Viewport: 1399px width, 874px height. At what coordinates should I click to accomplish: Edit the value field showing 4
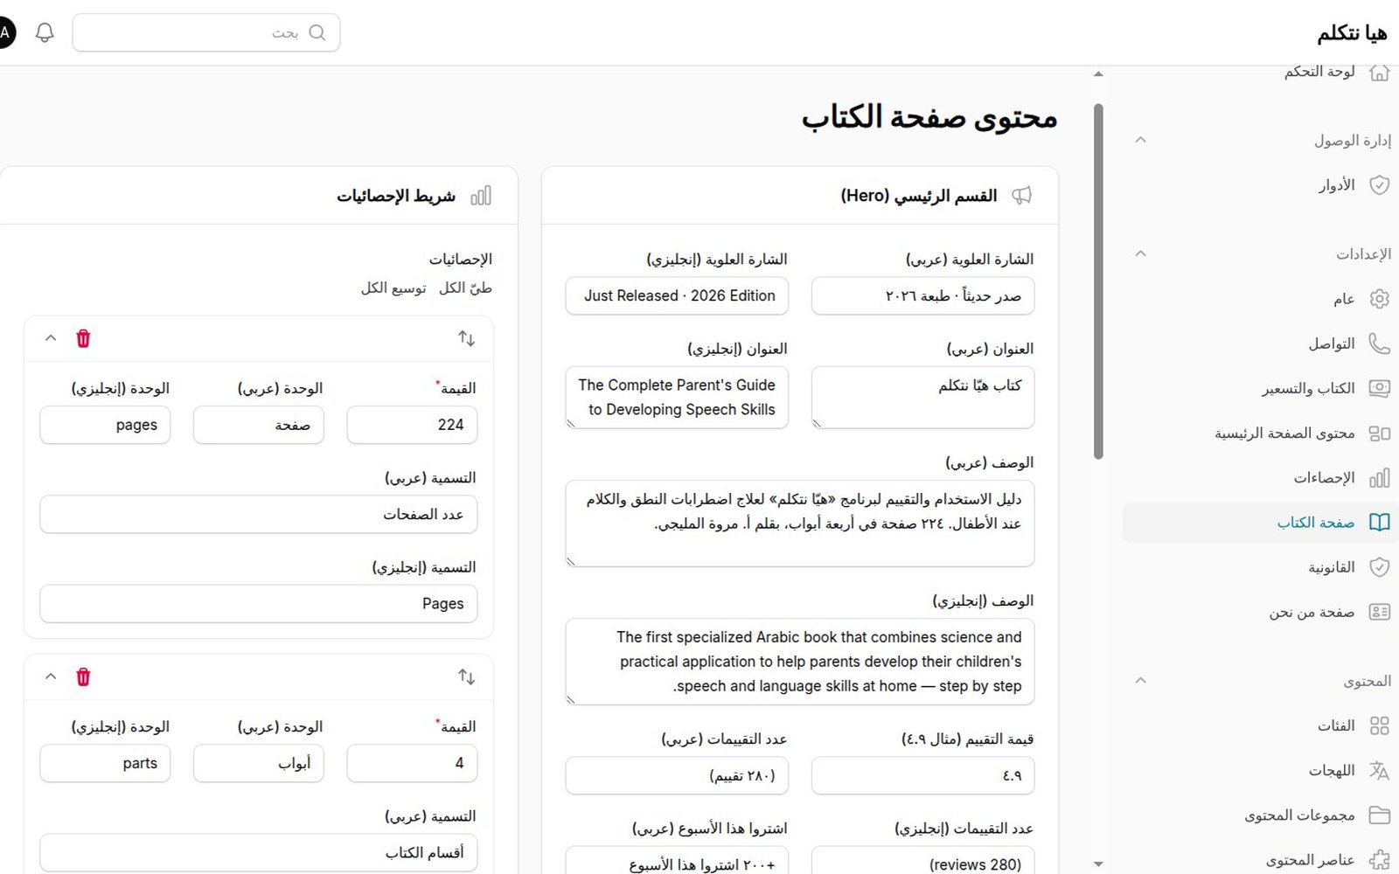pos(412,763)
